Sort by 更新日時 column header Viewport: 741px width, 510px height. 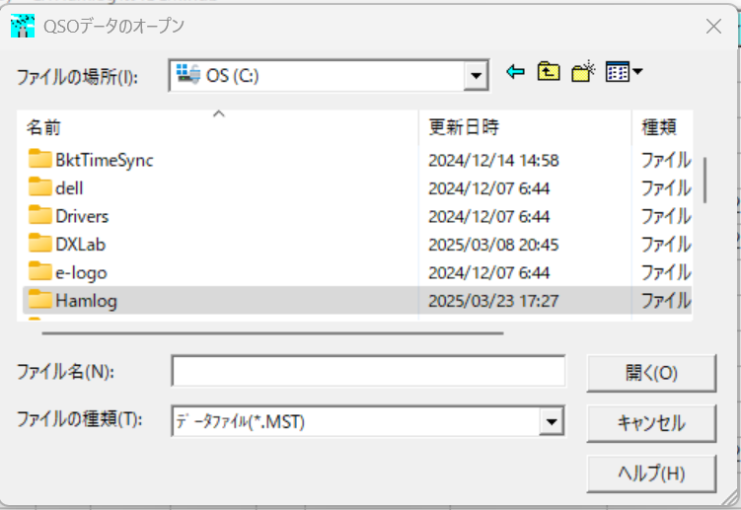point(464,127)
